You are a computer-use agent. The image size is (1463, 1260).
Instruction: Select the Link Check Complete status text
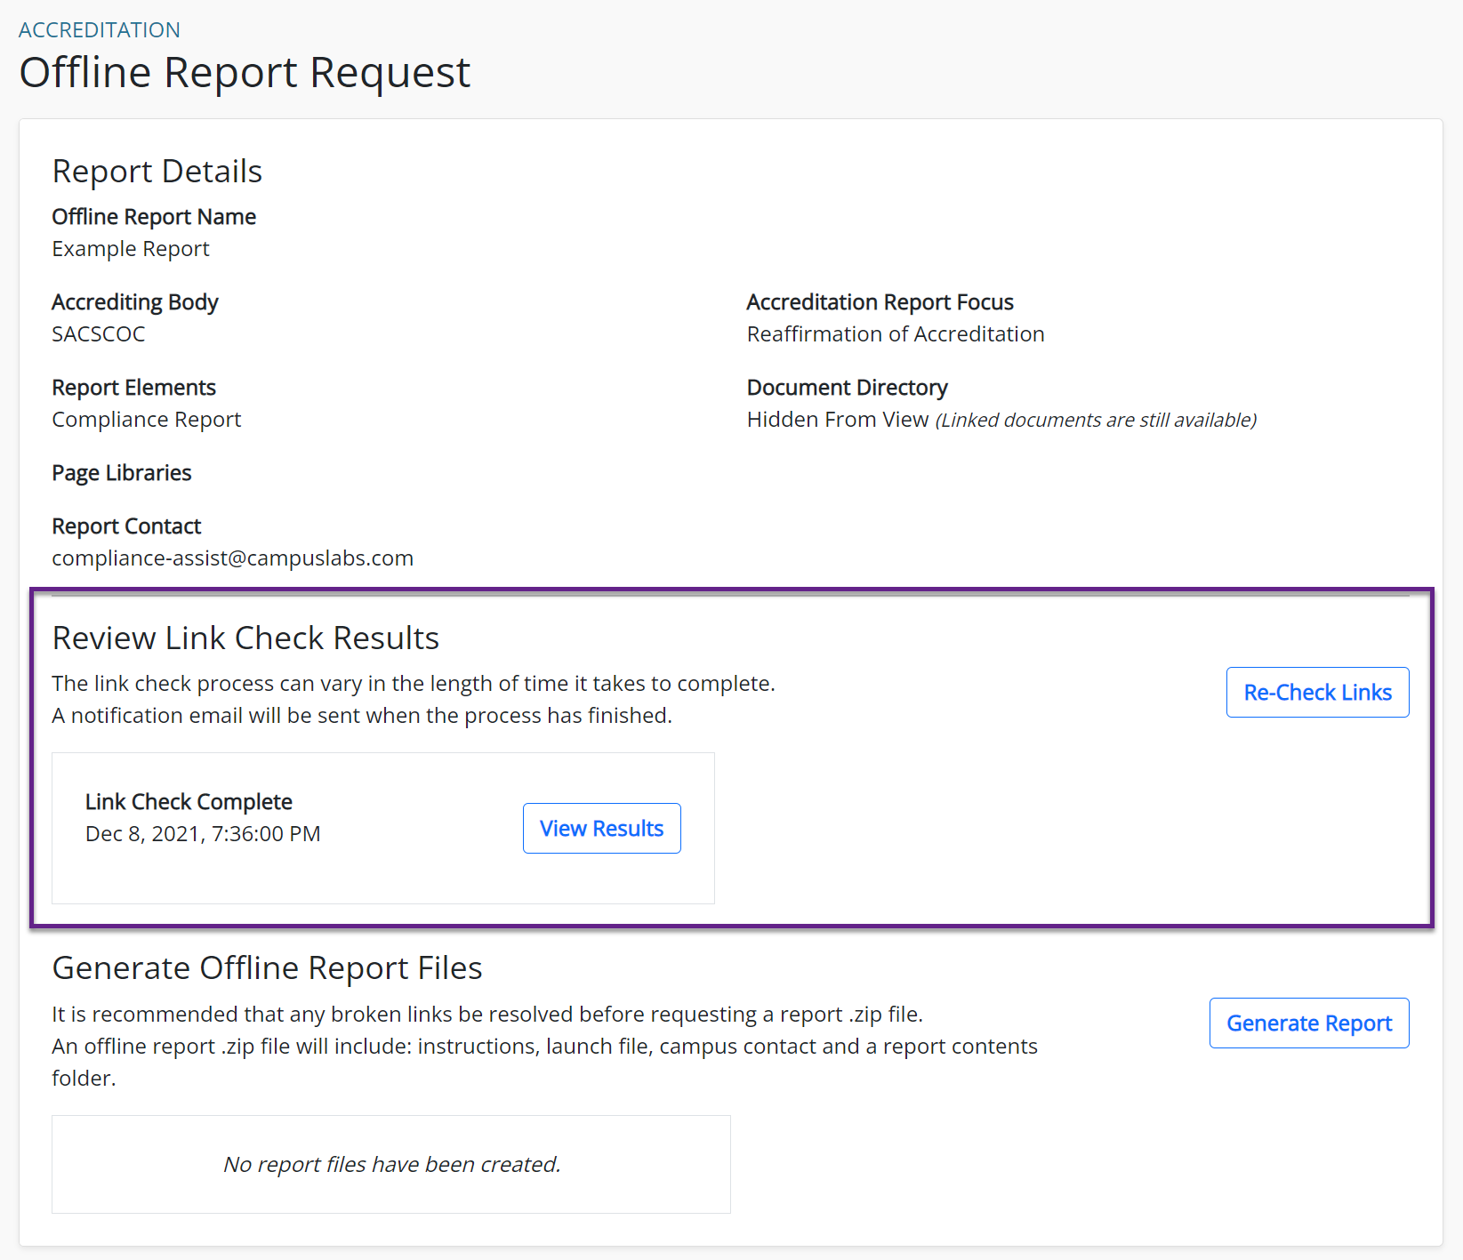point(189,802)
